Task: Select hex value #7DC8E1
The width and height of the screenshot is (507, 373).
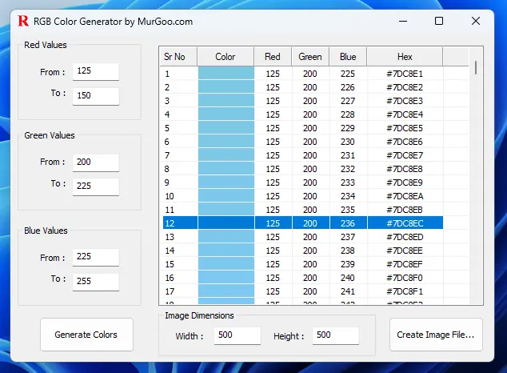Action: (x=405, y=74)
